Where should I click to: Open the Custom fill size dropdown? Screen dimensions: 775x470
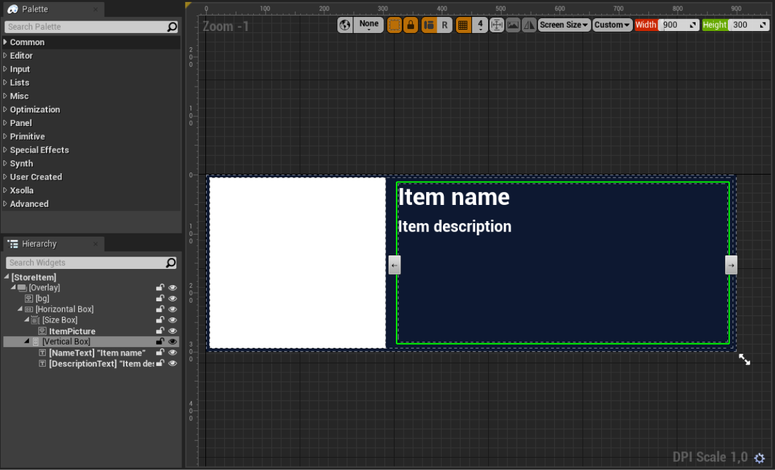point(612,25)
